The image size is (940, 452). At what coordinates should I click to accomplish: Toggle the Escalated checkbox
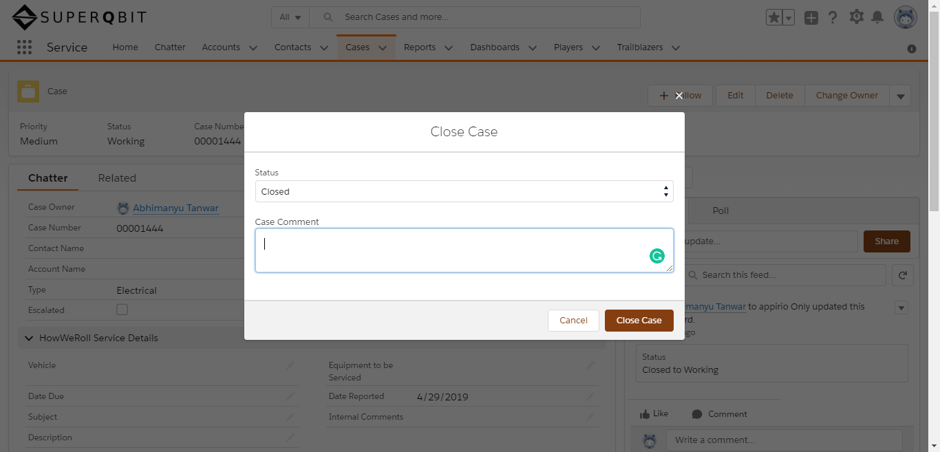tap(122, 310)
